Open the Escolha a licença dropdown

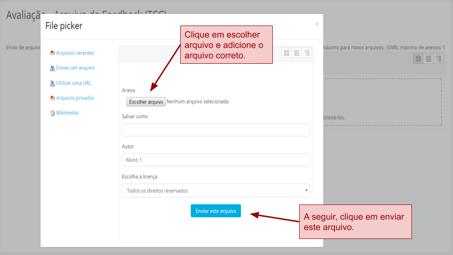click(216, 191)
